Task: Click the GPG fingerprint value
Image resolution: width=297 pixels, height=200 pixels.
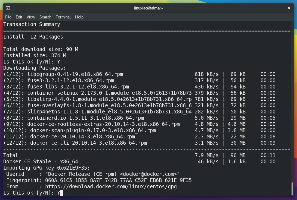Action: (118, 180)
